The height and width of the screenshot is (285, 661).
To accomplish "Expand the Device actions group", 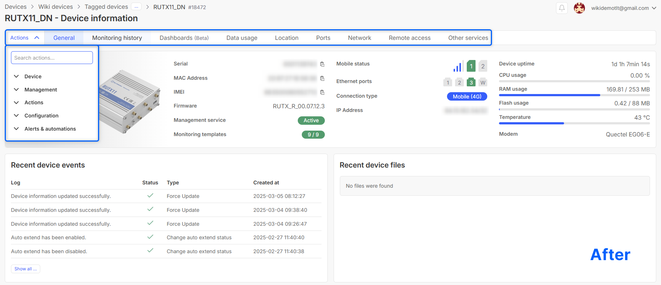I will pyautogui.click(x=33, y=76).
